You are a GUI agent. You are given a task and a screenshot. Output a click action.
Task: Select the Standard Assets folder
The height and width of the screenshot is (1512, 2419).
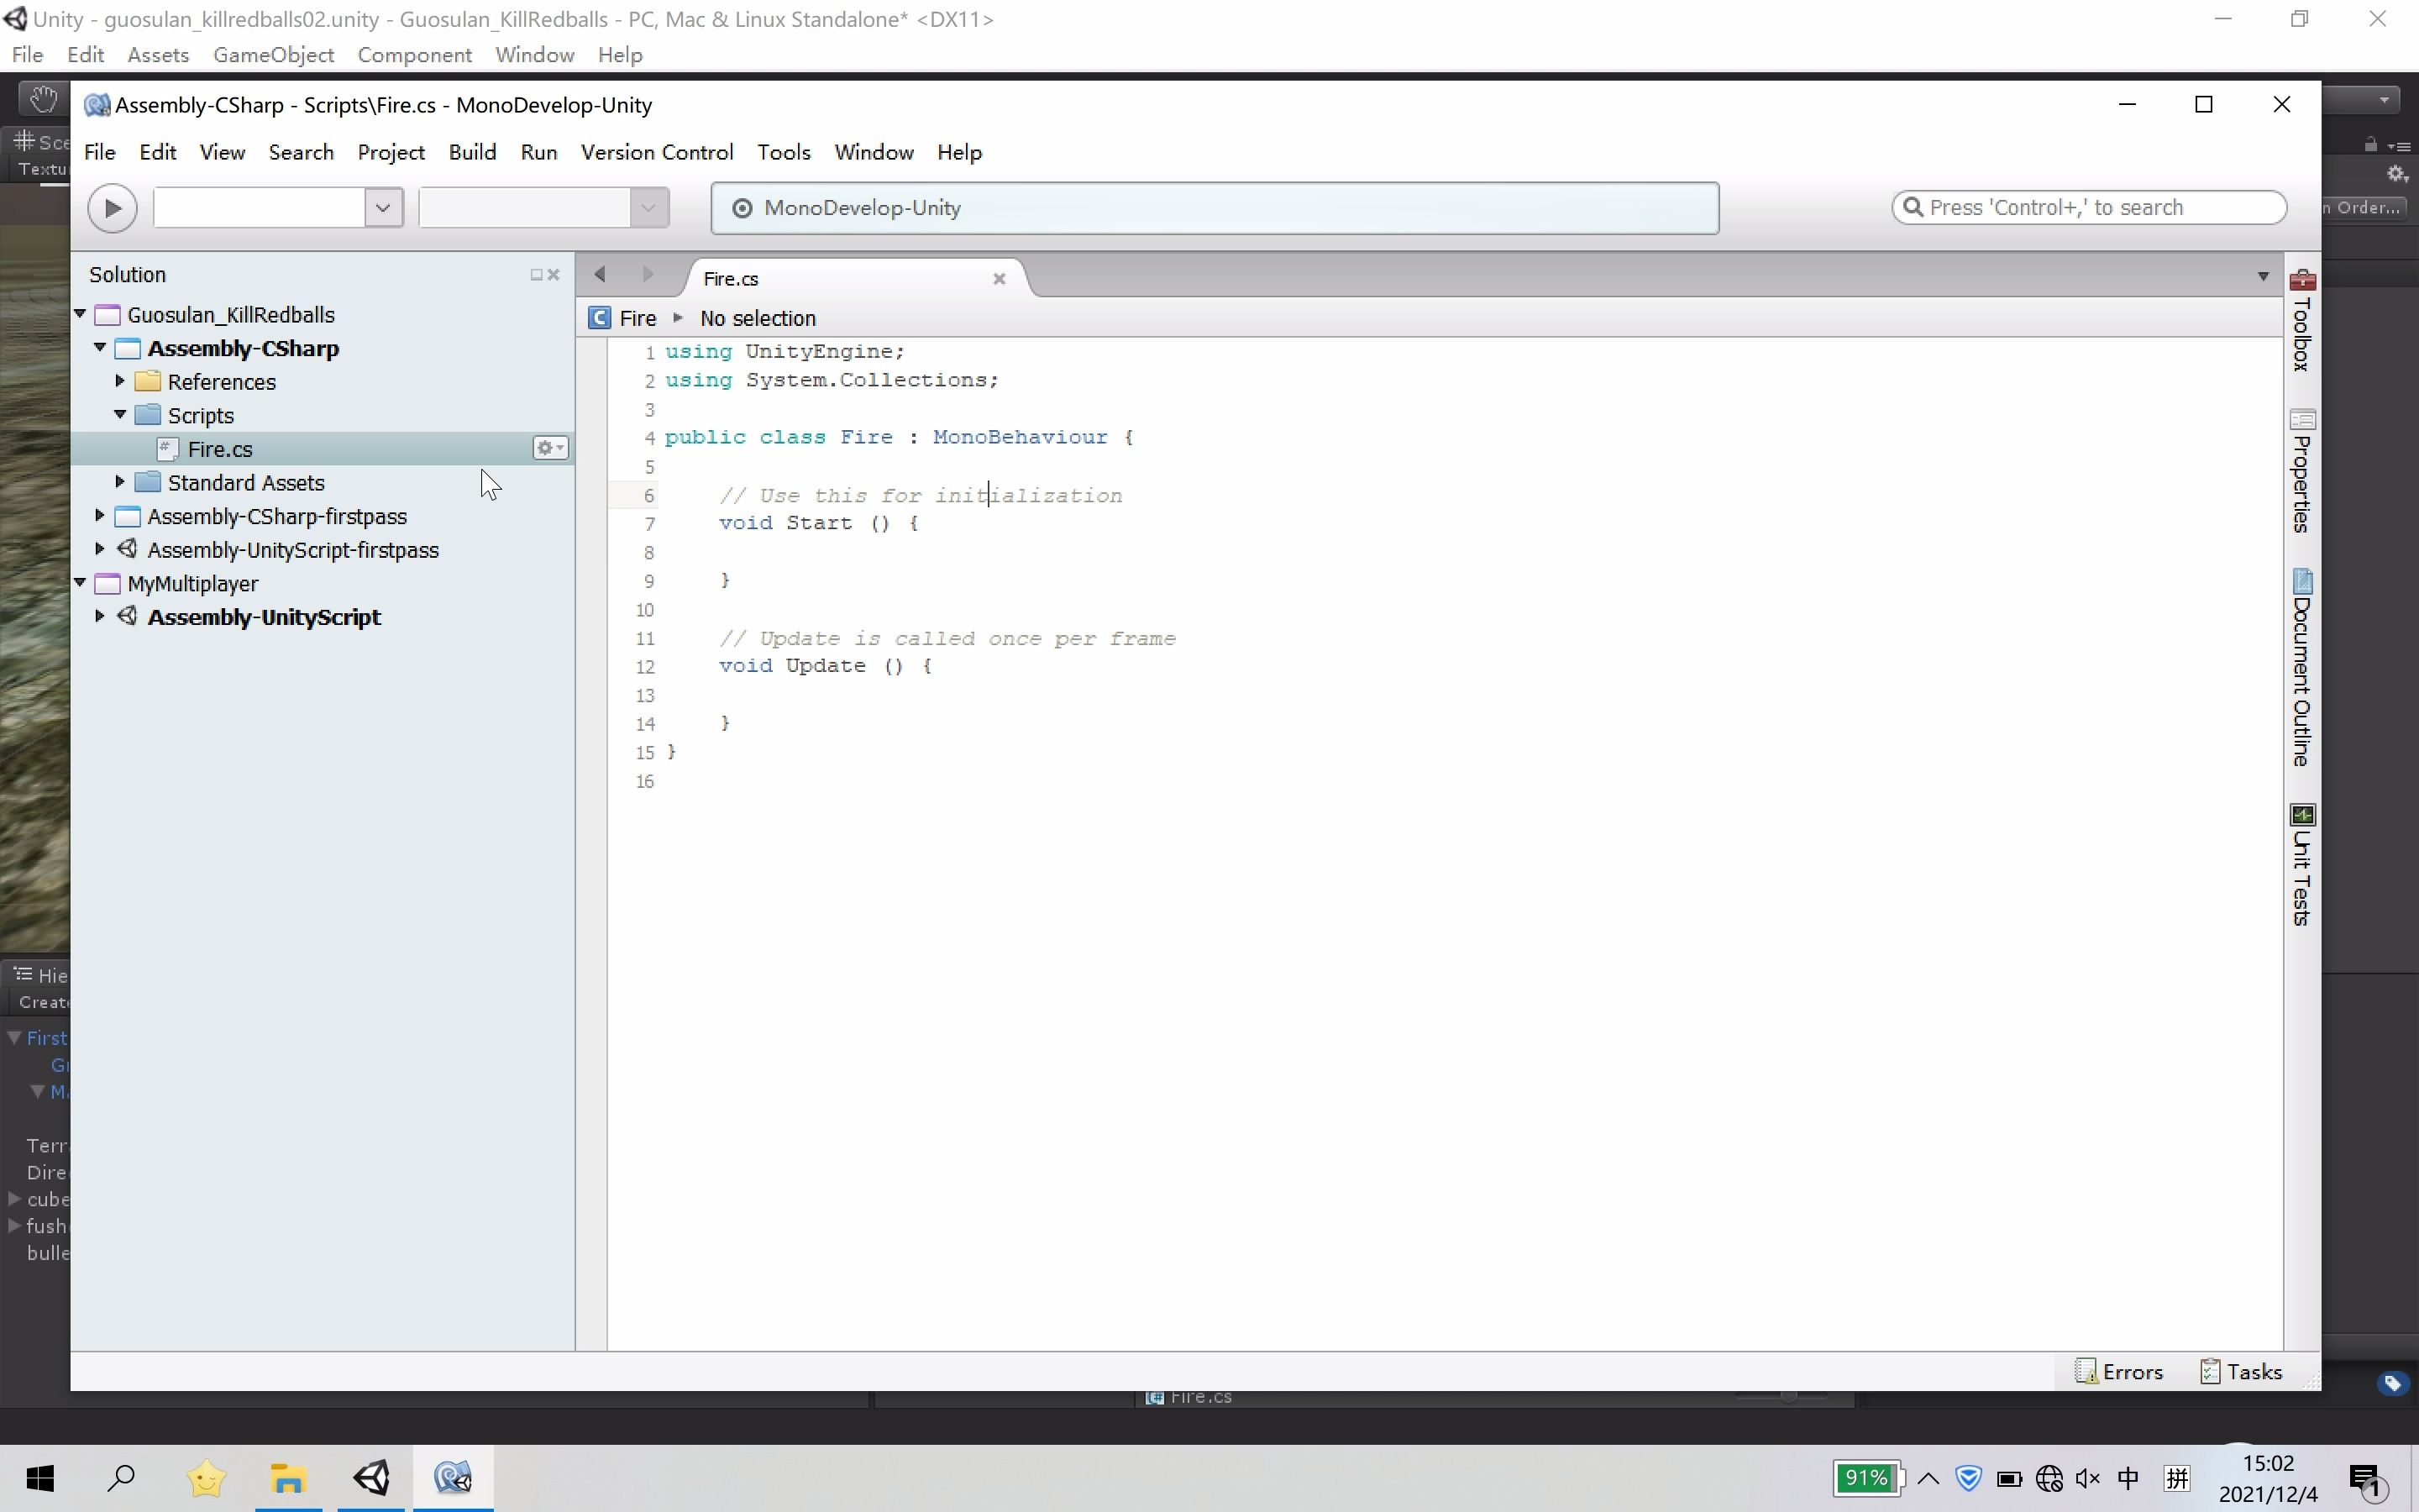pyautogui.click(x=246, y=483)
